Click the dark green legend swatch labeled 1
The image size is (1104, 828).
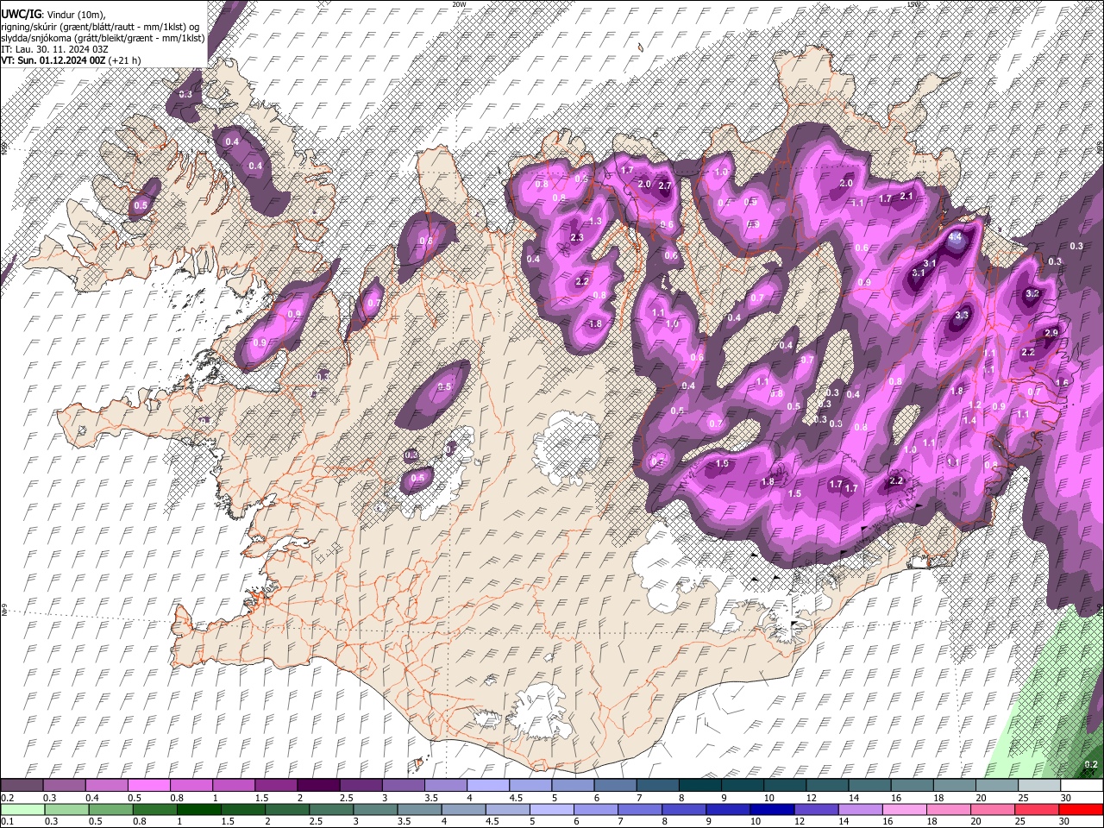[x=198, y=809]
